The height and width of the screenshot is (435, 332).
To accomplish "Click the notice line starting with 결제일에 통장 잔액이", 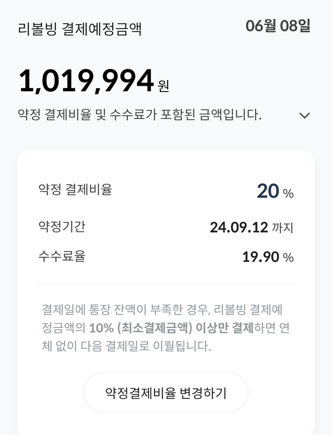I will 162,310.
